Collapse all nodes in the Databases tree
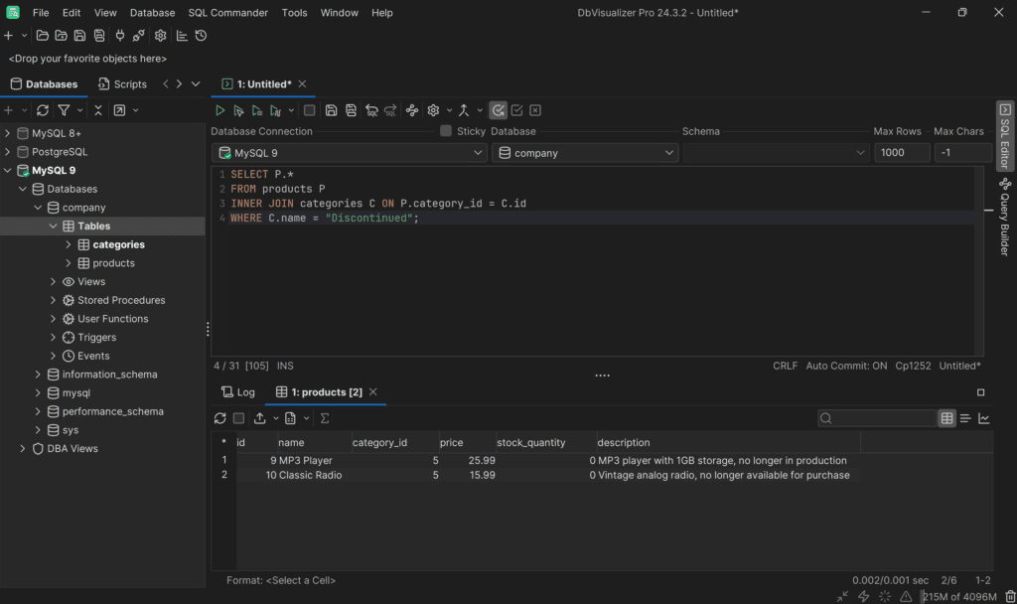The width and height of the screenshot is (1017, 604). point(98,110)
